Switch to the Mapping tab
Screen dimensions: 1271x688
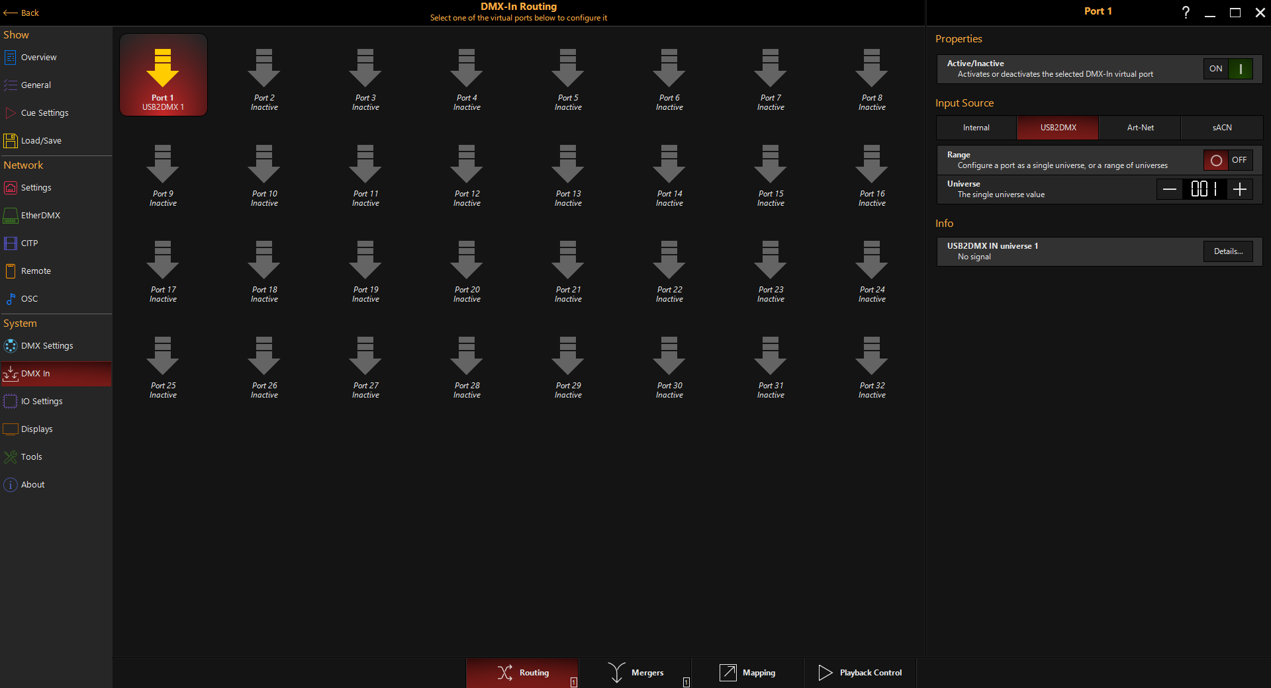[747, 673]
